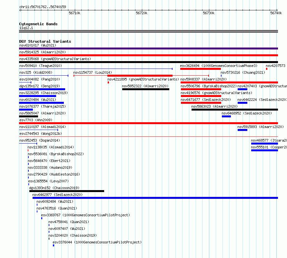Open dgv135n172 (Deng2019) variant
Image resolution: width=287 pixels, height=258 pixels.
pyautogui.click(x=40, y=86)
